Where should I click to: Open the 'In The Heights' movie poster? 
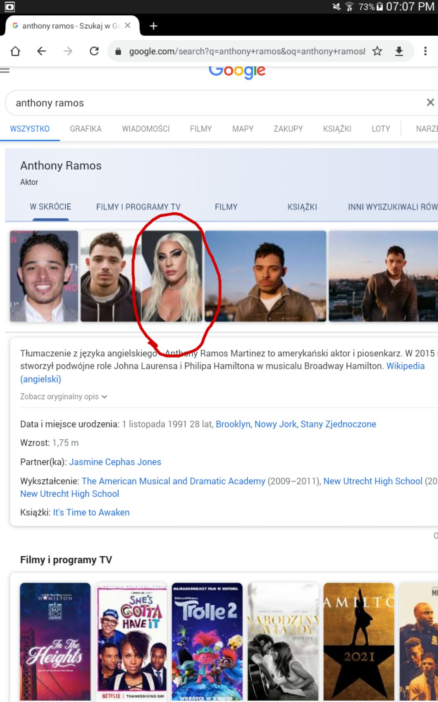(x=55, y=641)
